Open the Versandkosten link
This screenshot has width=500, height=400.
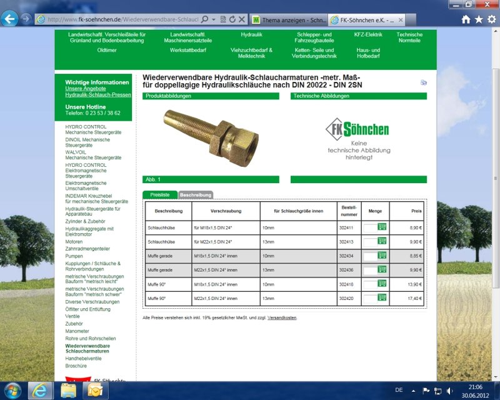click(282, 317)
